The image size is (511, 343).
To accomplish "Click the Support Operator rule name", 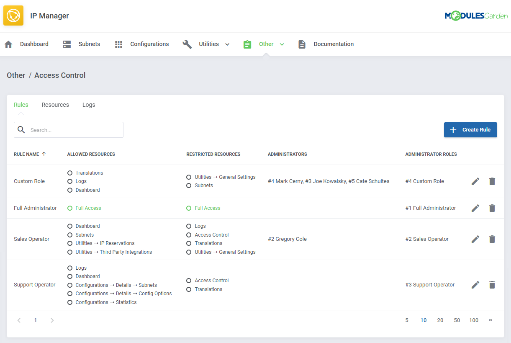I will pyautogui.click(x=35, y=285).
